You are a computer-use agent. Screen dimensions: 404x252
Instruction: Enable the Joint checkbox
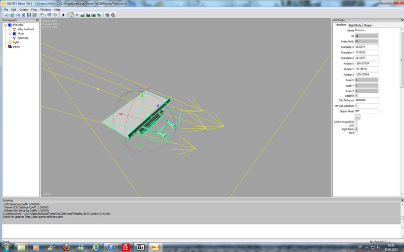pos(357,133)
